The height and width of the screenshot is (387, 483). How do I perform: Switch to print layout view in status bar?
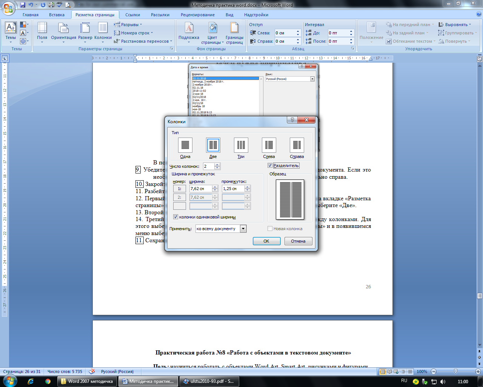(383, 372)
